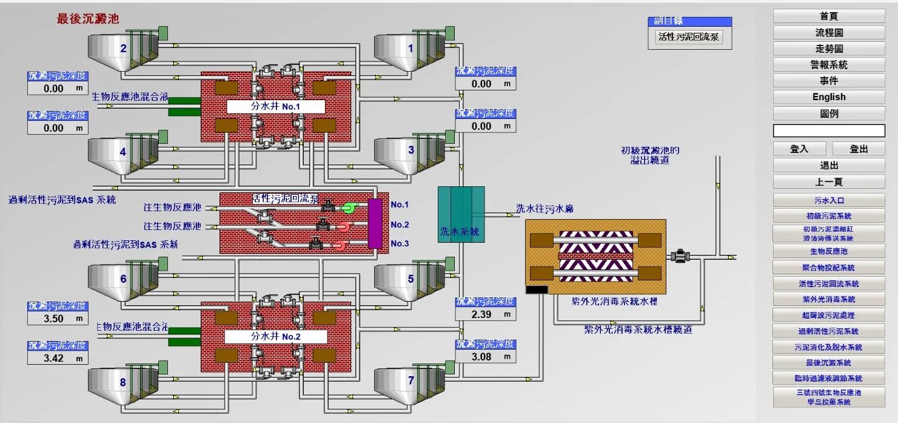Click the 分水井 No.1 label
898x423 pixels.
(276, 107)
